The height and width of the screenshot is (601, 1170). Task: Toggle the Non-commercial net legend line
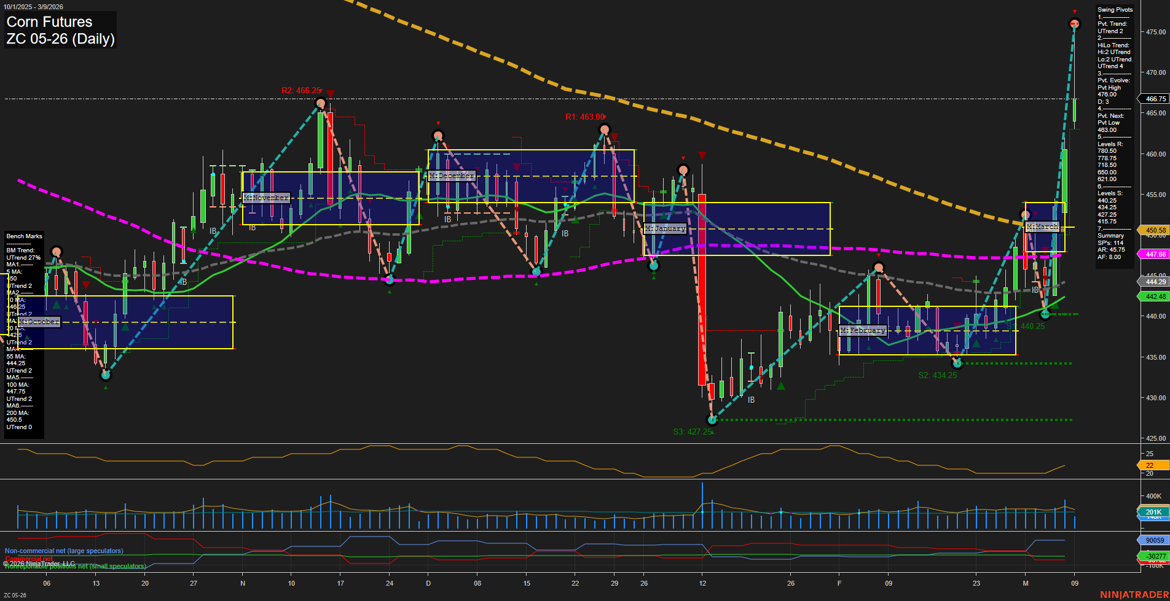tap(63, 551)
